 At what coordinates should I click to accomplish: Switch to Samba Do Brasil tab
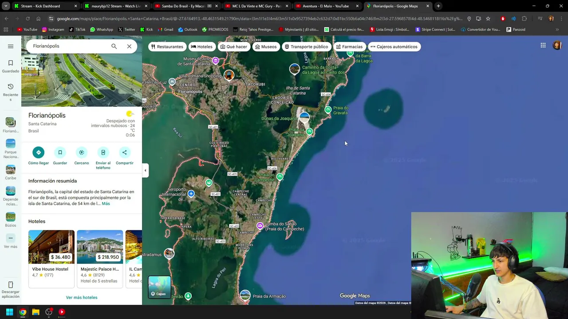[x=187, y=6]
